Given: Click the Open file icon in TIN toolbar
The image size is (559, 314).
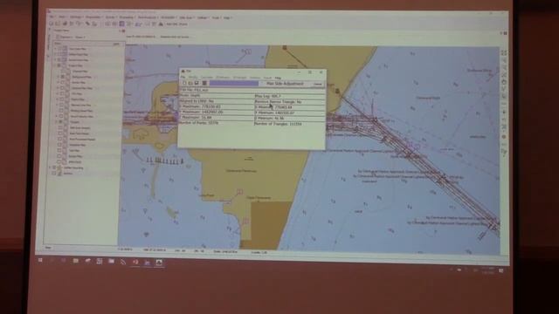Looking at the screenshot, I should (190, 83).
